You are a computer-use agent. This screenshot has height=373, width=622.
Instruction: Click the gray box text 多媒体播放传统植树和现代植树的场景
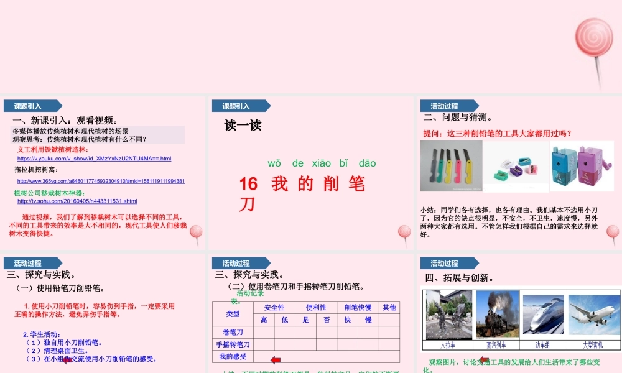pos(71,131)
